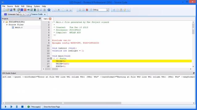Open the Build menu
The image size is (197, 110).
[x=17, y=6]
